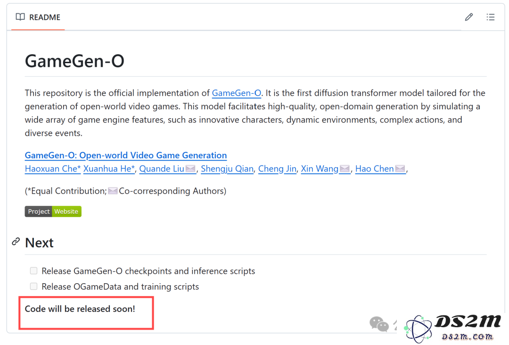This screenshot has width=509, height=345.
Task: Click the envelope icon after Xin Wang
Action: tap(345, 169)
